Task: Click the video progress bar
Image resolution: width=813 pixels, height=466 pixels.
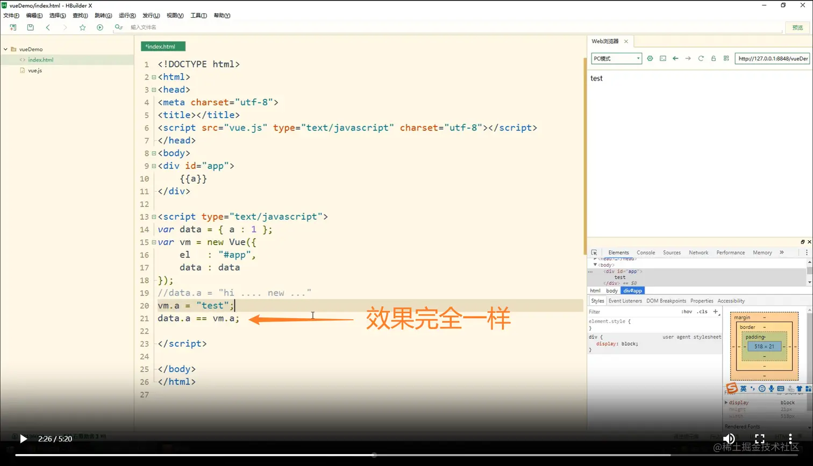Action: [x=406, y=455]
